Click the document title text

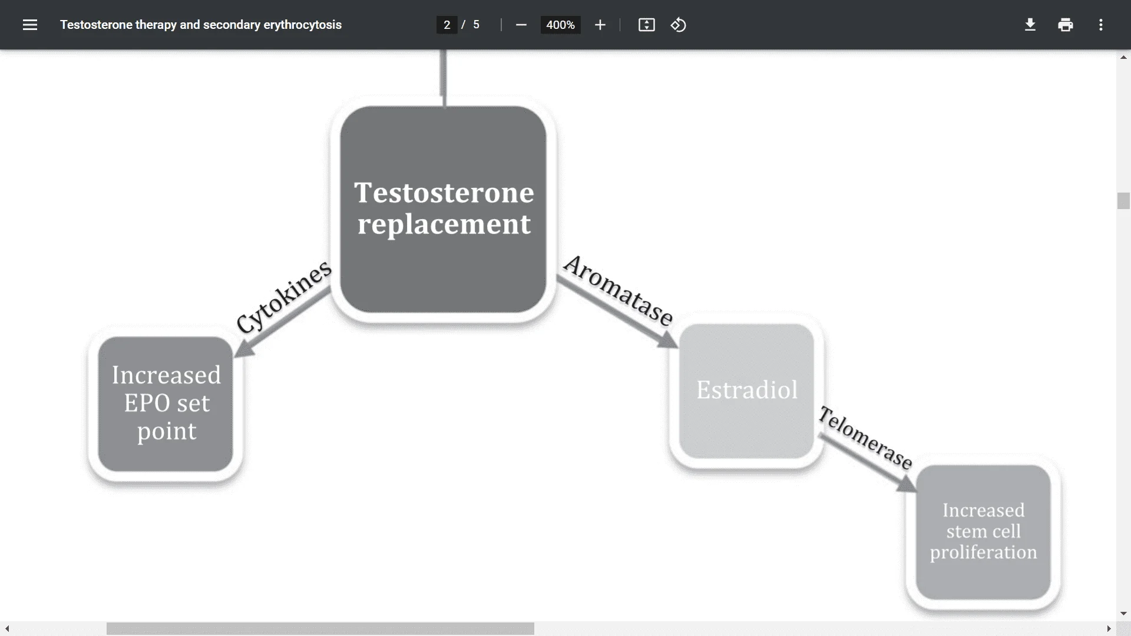(x=201, y=25)
